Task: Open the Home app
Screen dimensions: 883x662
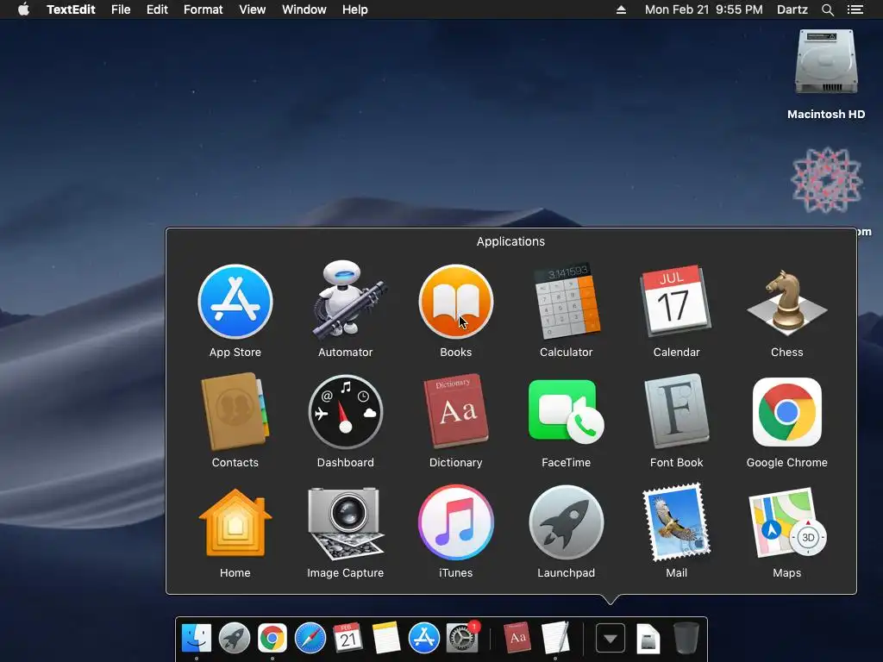Action: [x=235, y=522]
